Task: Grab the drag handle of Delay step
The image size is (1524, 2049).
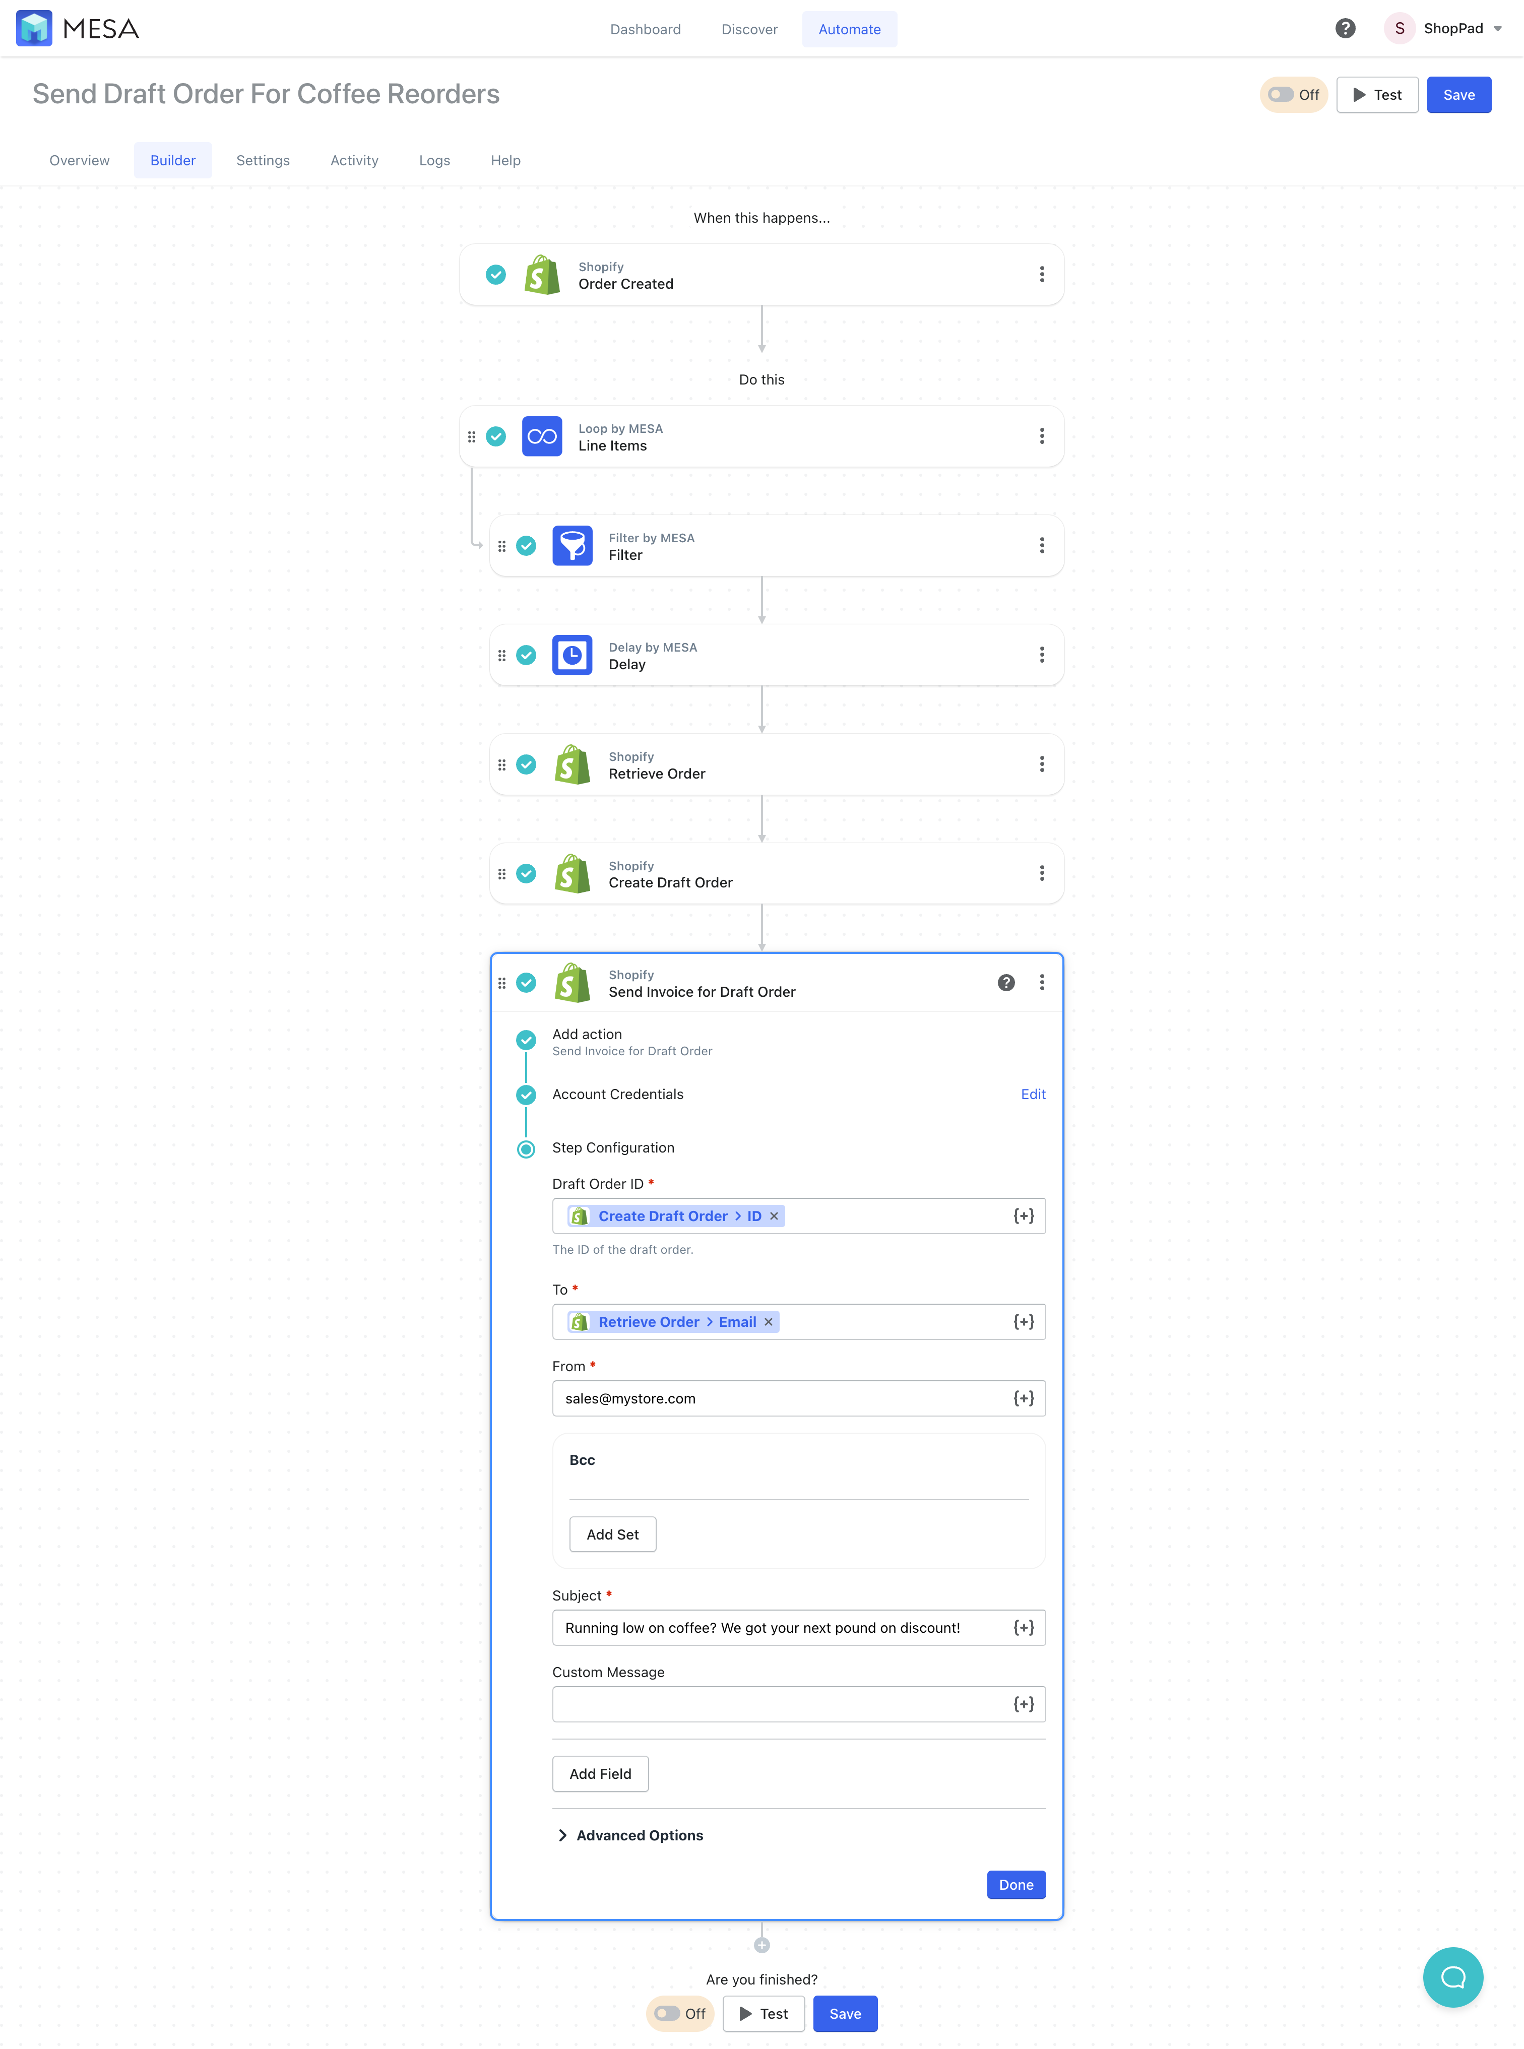Action: click(x=502, y=655)
